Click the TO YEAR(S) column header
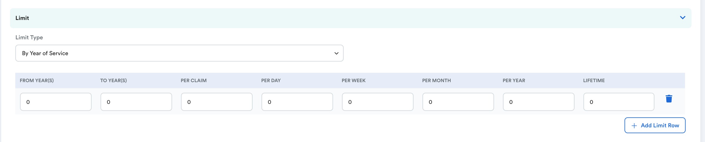The image size is (705, 142). (x=113, y=80)
